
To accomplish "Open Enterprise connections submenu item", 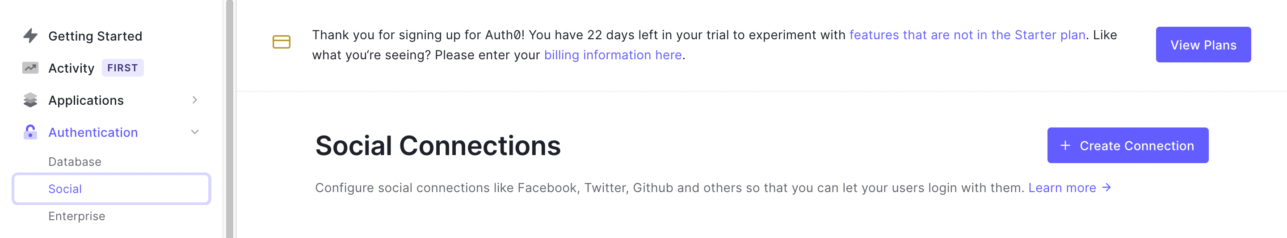I will click(76, 216).
